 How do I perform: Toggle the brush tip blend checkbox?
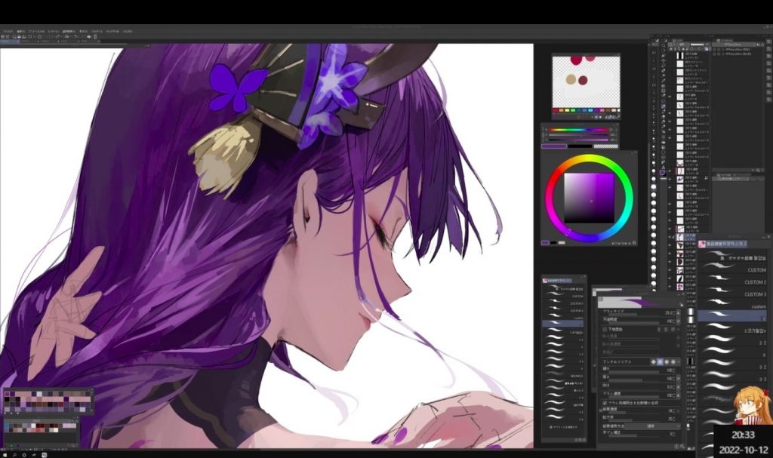pos(605,404)
